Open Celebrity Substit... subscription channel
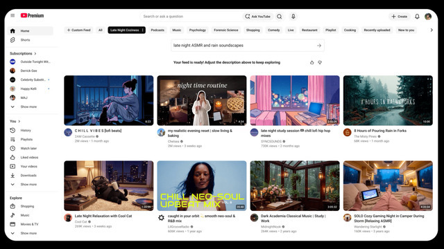Screen dimensions: 444x249 [31, 80]
